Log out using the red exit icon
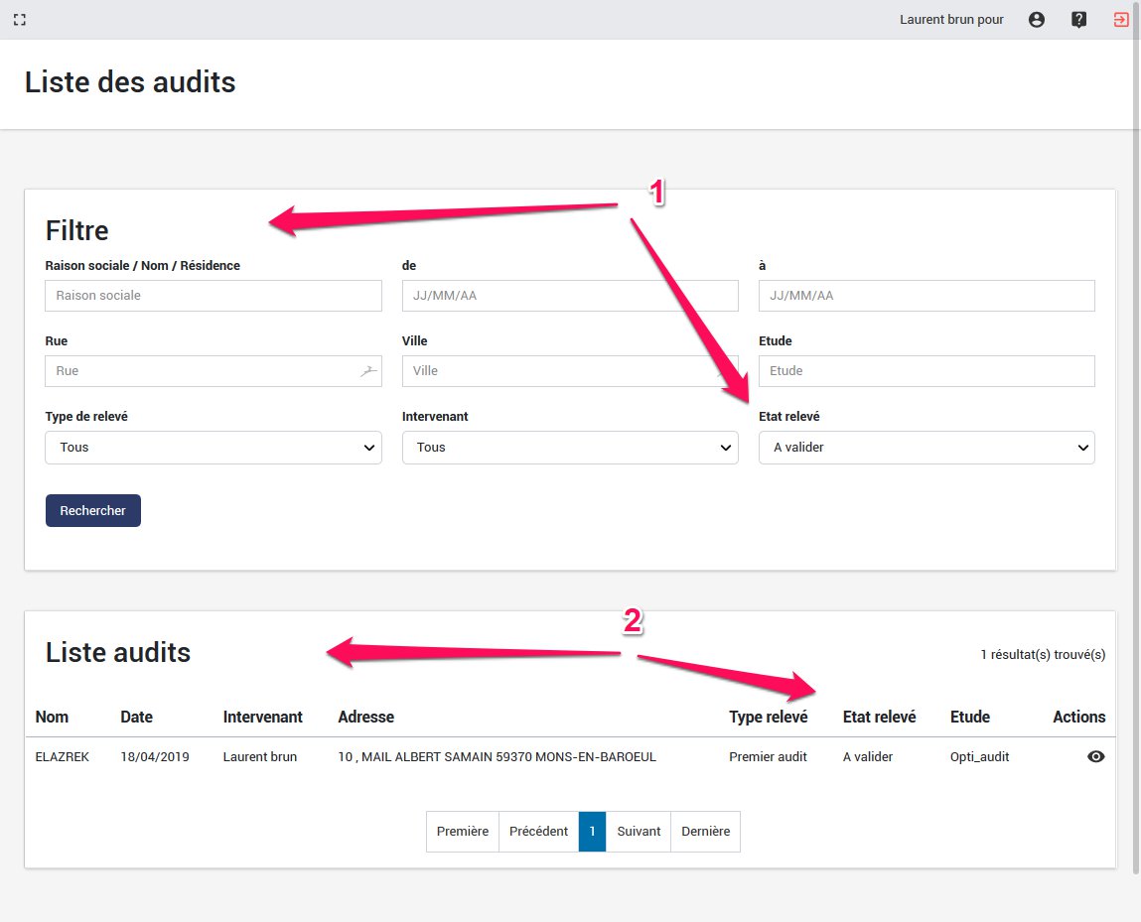The width and height of the screenshot is (1141, 922). (1121, 19)
